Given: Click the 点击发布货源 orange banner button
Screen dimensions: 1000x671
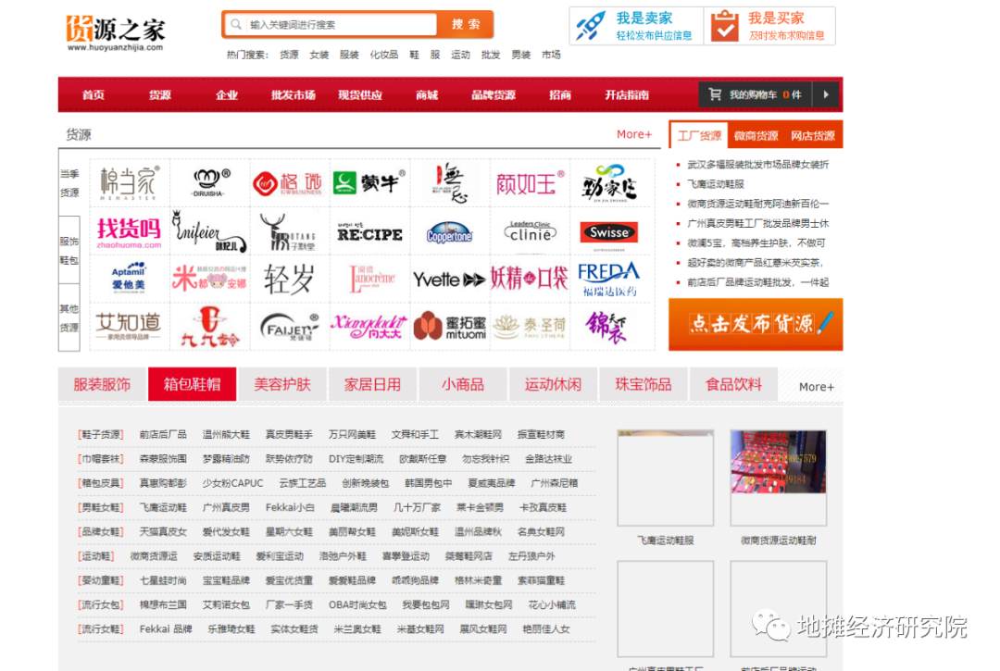Looking at the screenshot, I should pyautogui.click(x=756, y=324).
